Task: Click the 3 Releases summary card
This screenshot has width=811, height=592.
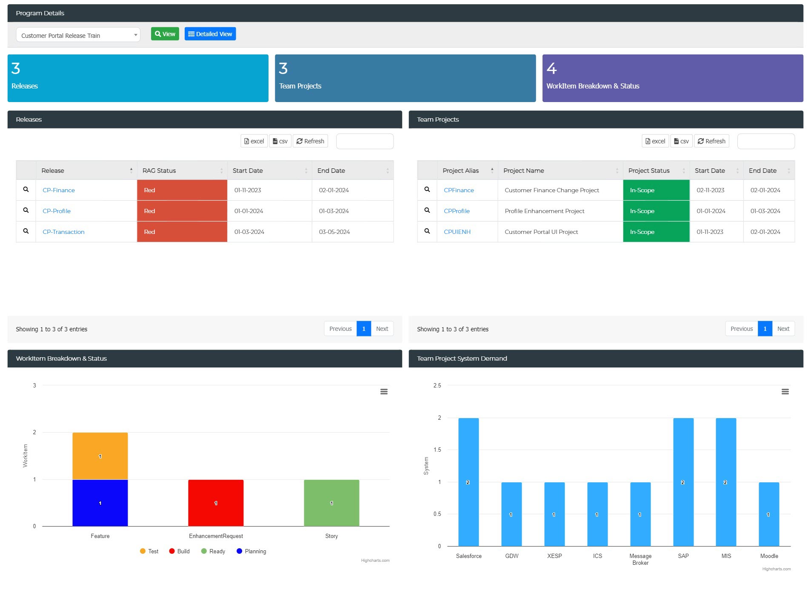Action: (138, 78)
